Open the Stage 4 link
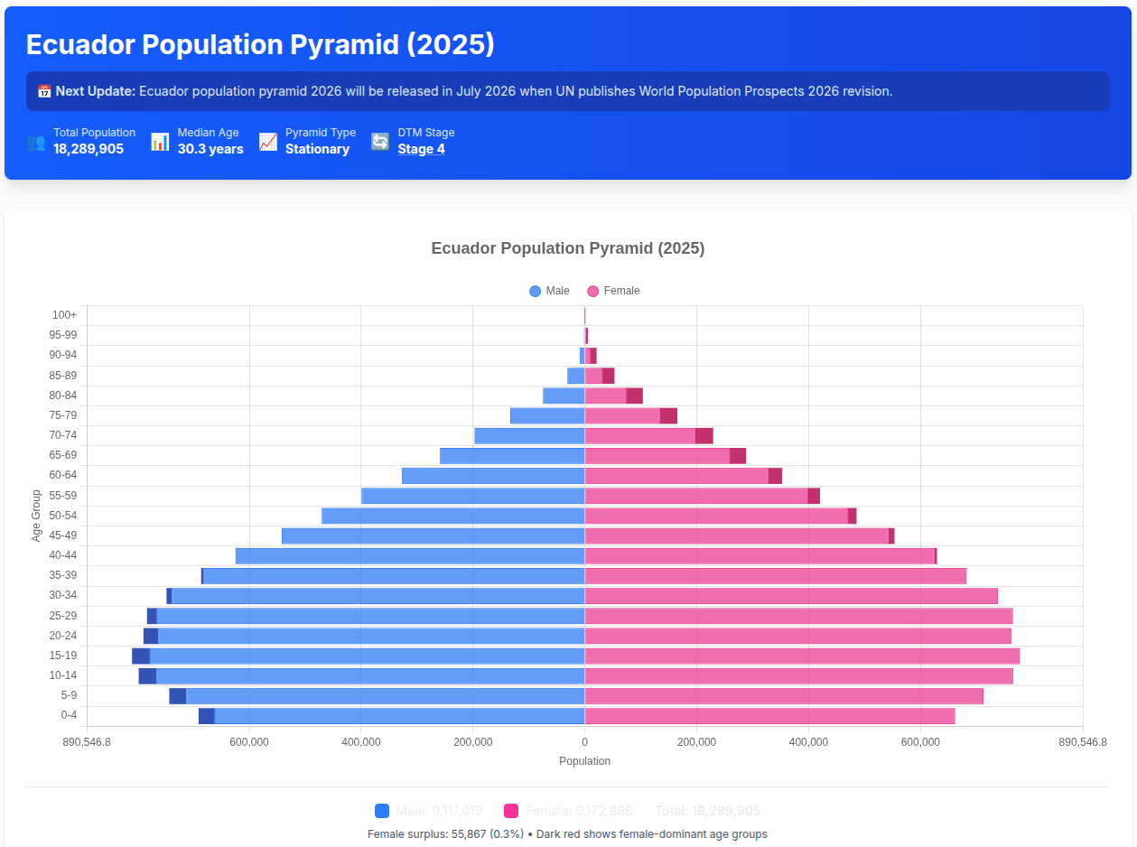The image size is (1137, 847). coord(421,149)
